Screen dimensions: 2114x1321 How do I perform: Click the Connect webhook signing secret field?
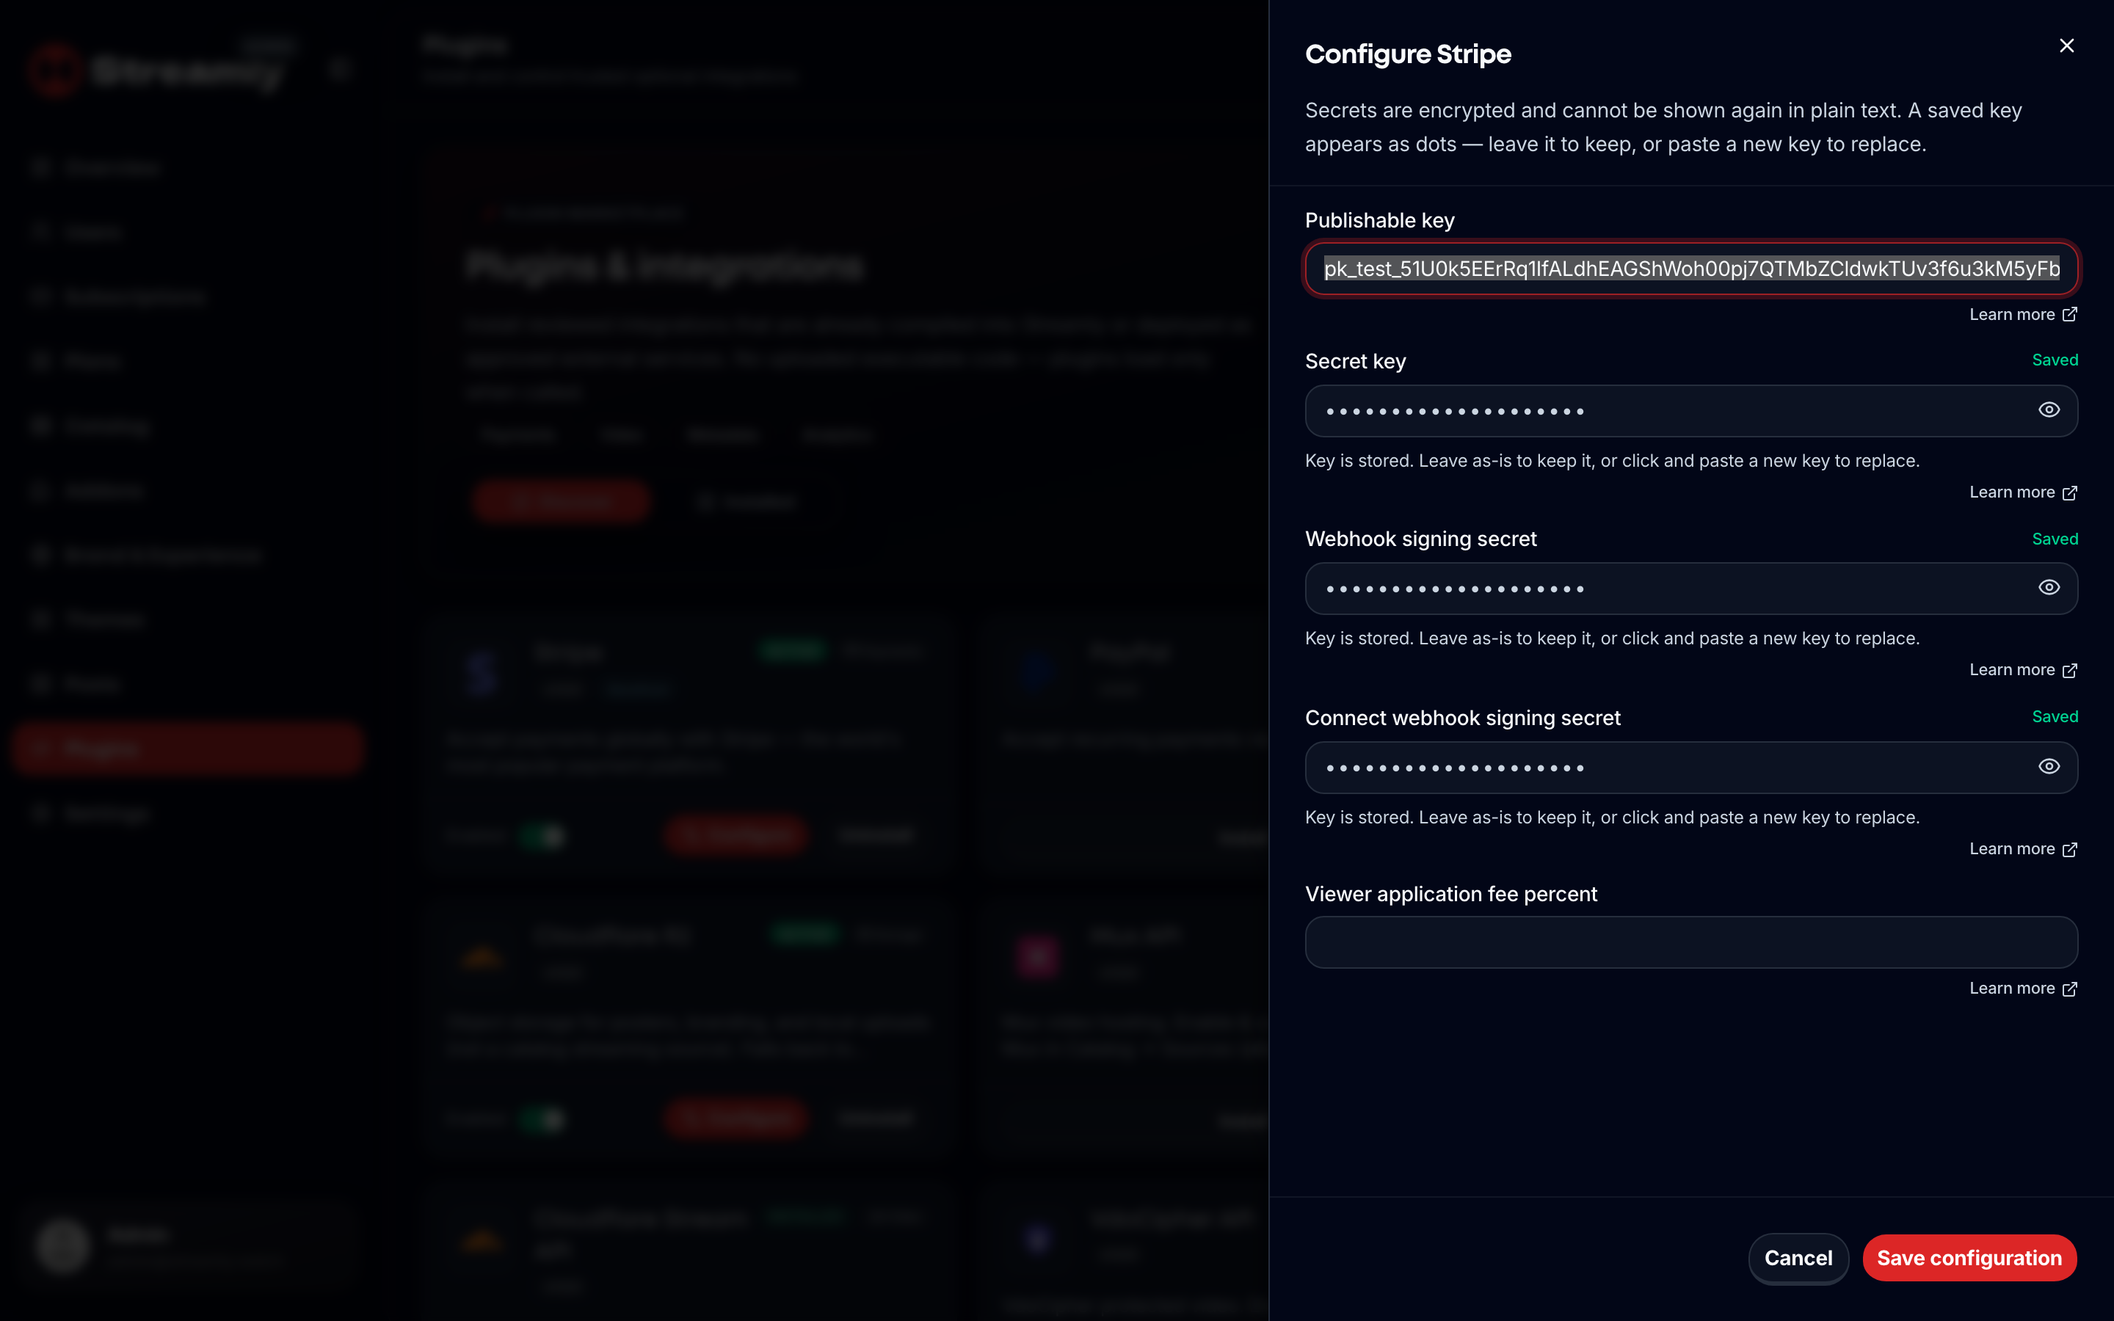1691,767
